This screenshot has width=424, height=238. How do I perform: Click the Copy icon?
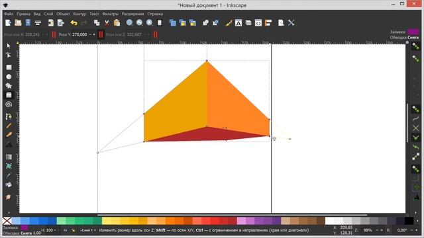[x=97, y=23]
